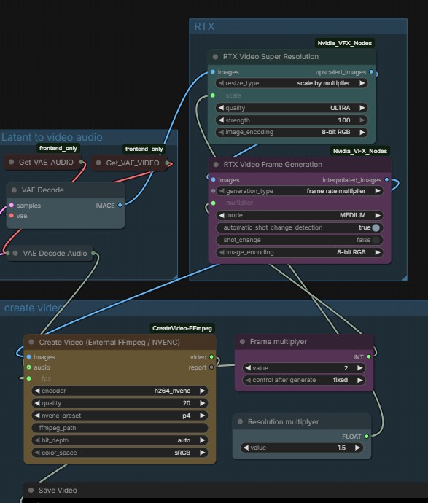Decrease Frame multiplyer value
This screenshot has width=428, height=503.
pyautogui.click(x=248, y=368)
